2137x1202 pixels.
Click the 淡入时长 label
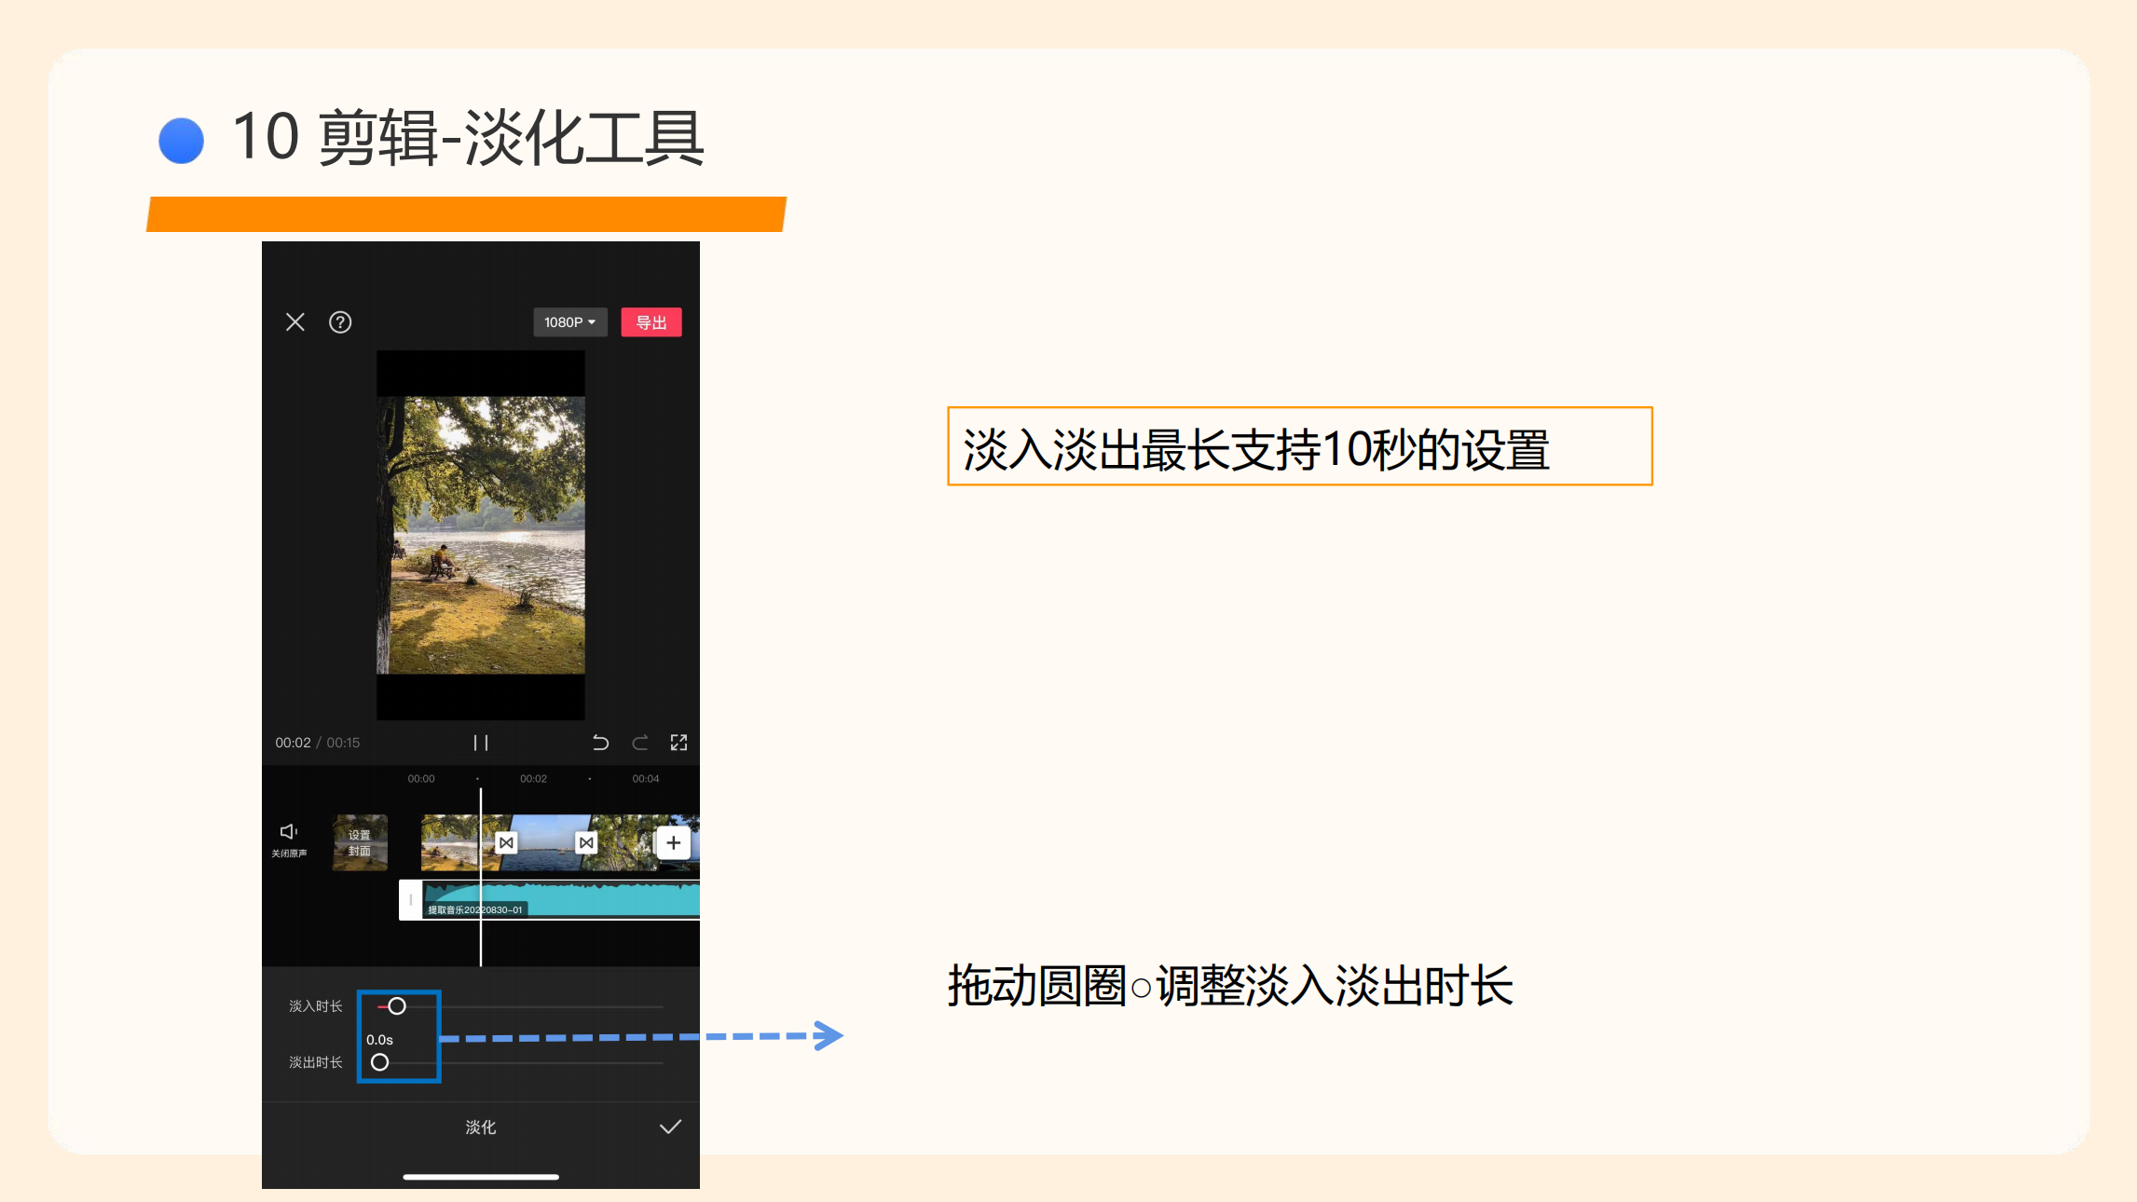(316, 1006)
